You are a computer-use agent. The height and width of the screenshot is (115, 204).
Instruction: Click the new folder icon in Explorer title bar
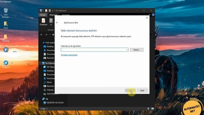(x=50, y=11)
